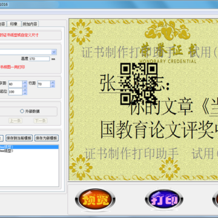Increase the 起位 value with up arrow

[x=25, y=90]
